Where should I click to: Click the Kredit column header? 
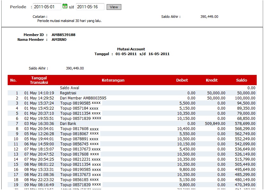click(212, 80)
